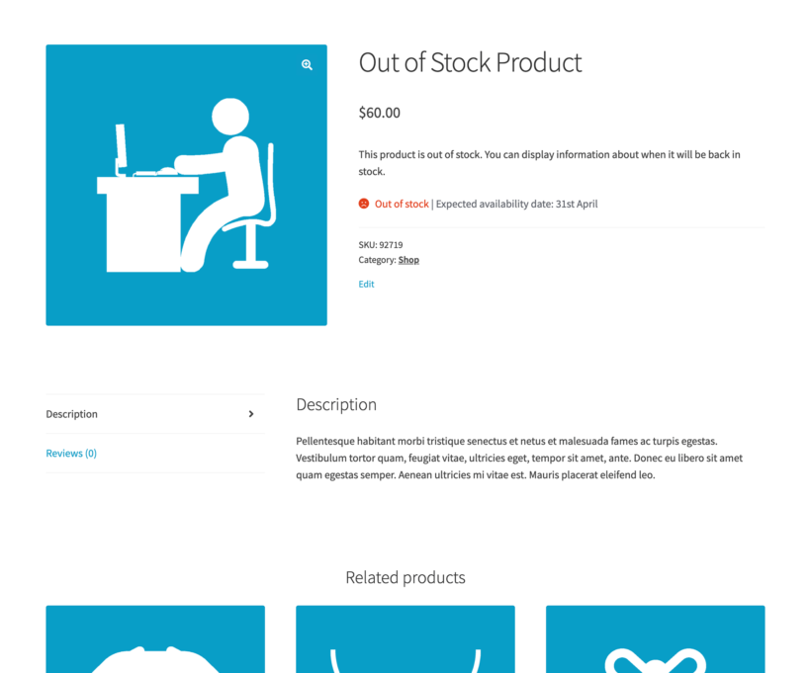Expand the Description section chevron arrow
Image resolution: width=811 pixels, height=673 pixels.
251,414
